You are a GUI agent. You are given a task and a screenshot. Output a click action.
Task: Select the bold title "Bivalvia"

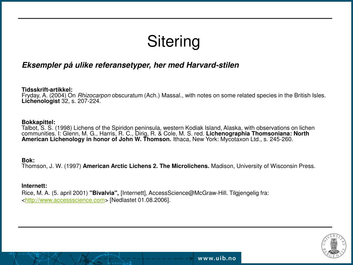[x=104, y=193]
